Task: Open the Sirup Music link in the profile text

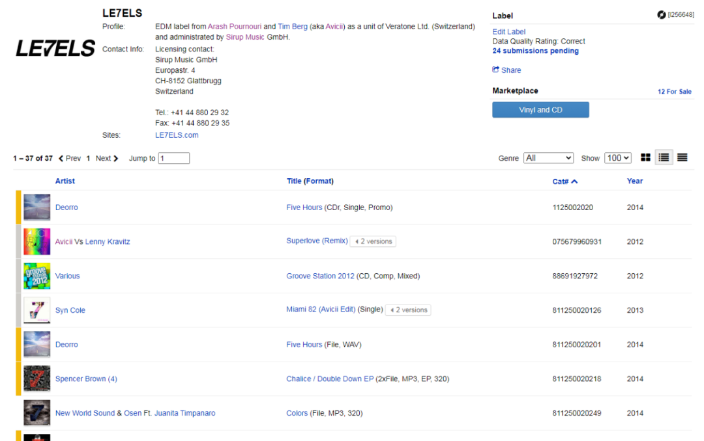Action: click(245, 37)
